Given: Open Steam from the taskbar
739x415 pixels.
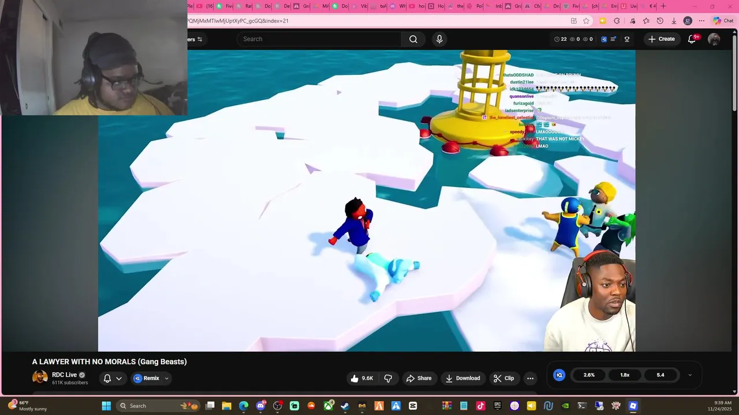Looking at the screenshot, I should pyautogui.click(x=345, y=406).
